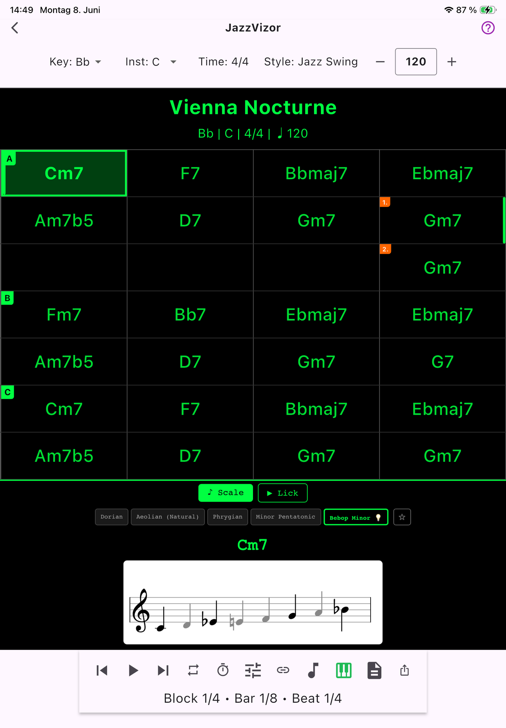Select D7 in the last row

[x=190, y=456]
